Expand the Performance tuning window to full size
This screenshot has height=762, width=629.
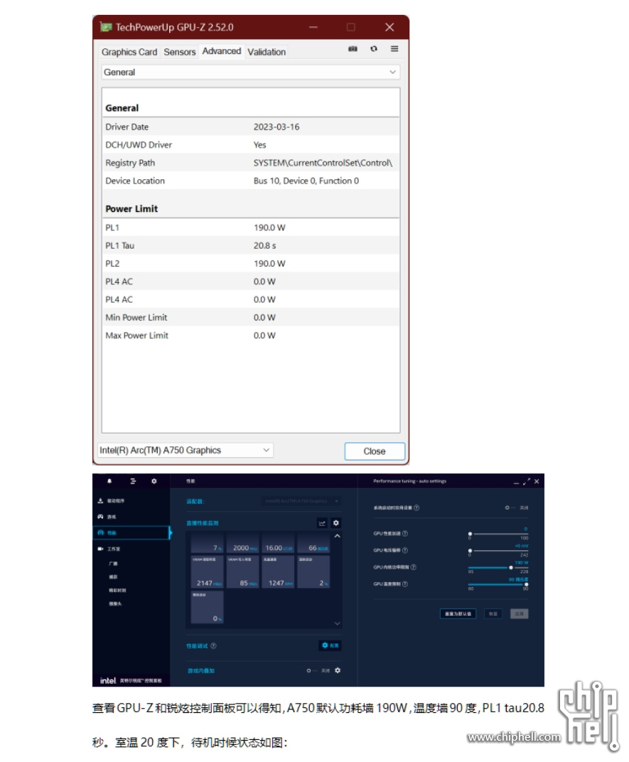[527, 482]
